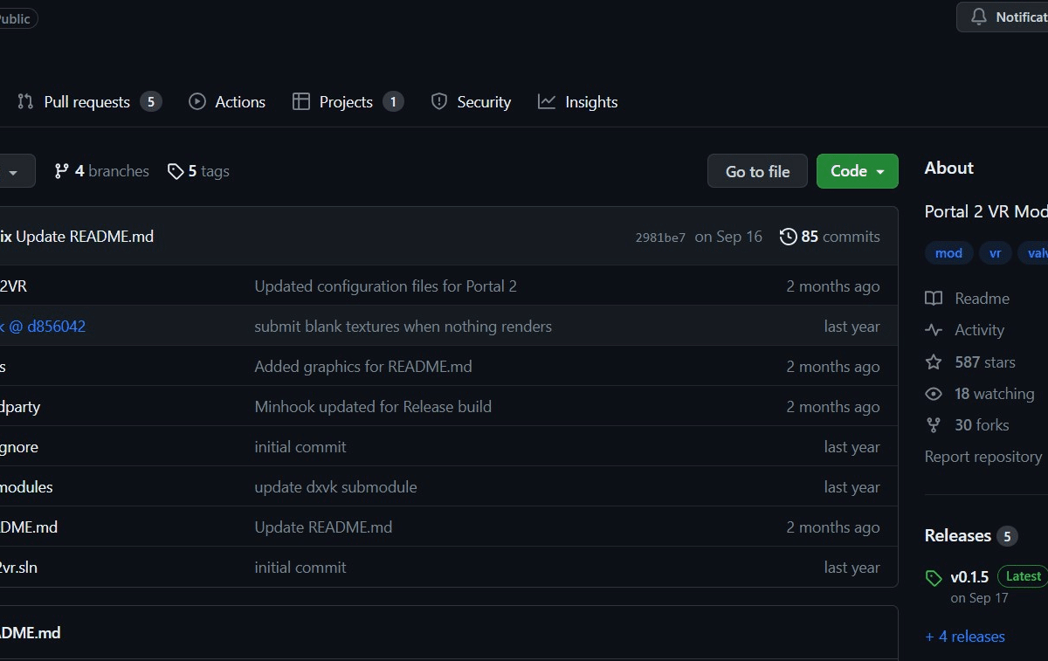Show the + 4 releases link
The height and width of the screenshot is (661, 1048).
[965, 637]
